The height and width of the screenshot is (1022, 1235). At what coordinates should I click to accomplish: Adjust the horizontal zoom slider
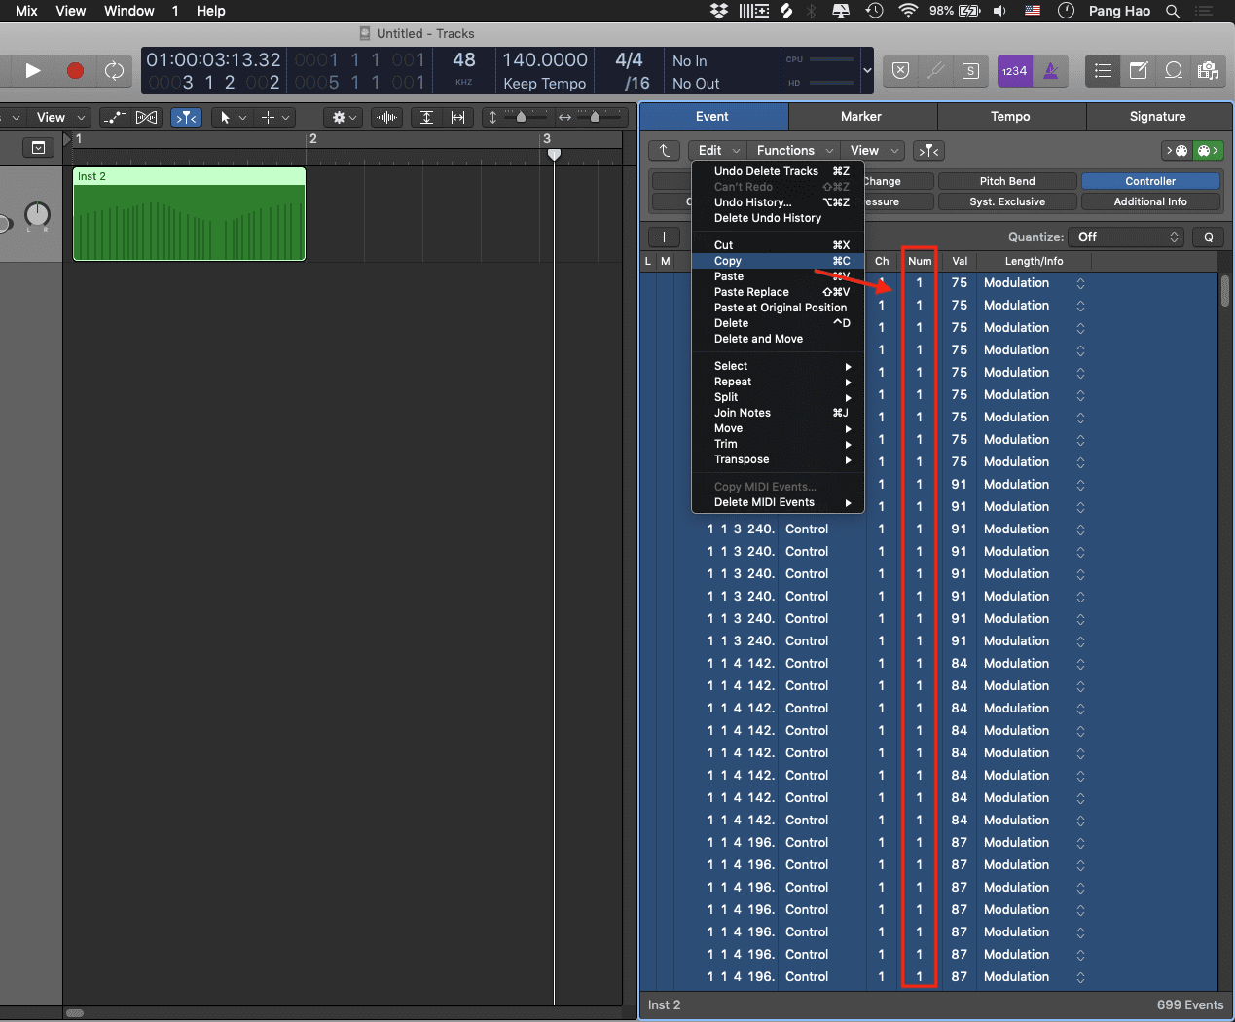point(595,118)
